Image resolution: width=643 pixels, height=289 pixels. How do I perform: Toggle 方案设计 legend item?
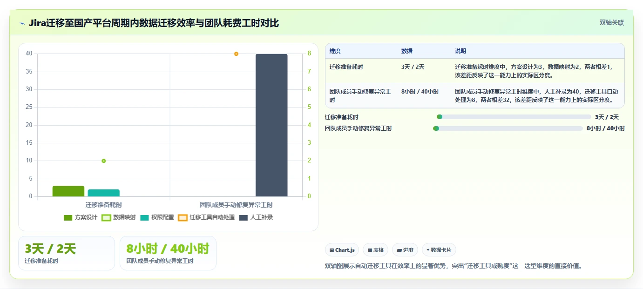(81, 217)
